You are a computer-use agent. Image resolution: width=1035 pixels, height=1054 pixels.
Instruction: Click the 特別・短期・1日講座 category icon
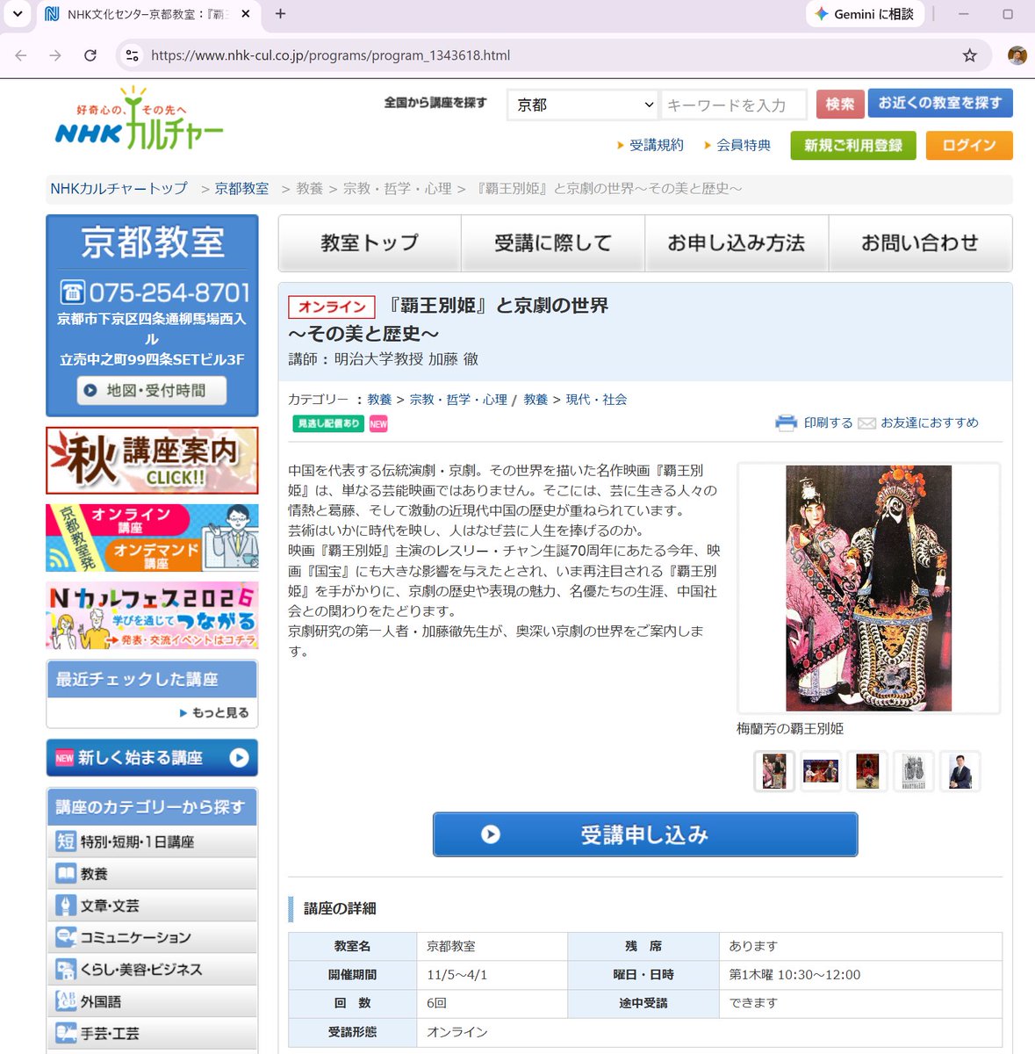[x=66, y=841]
